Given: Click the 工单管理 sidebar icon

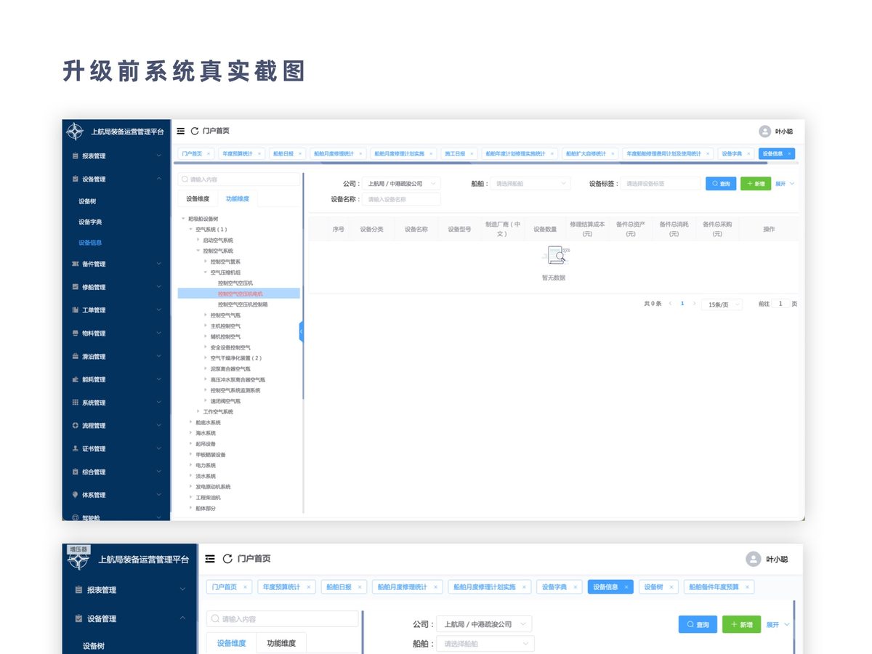Looking at the screenshot, I should [76, 310].
